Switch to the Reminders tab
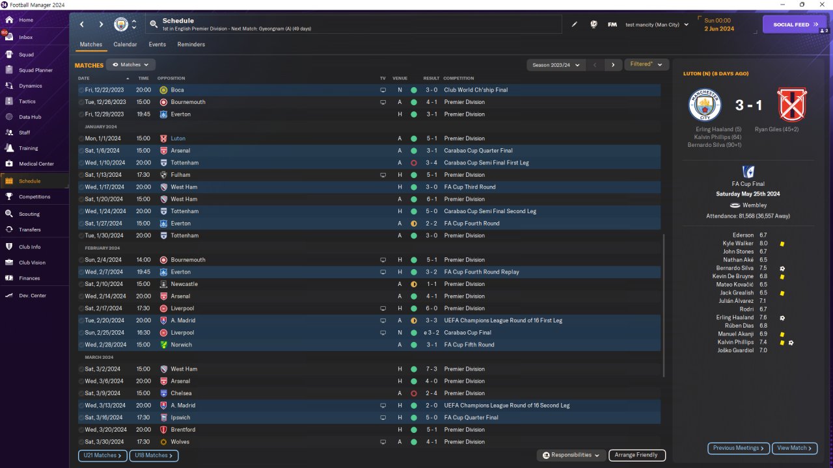This screenshot has height=468, width=833. [x=191, y=45]
